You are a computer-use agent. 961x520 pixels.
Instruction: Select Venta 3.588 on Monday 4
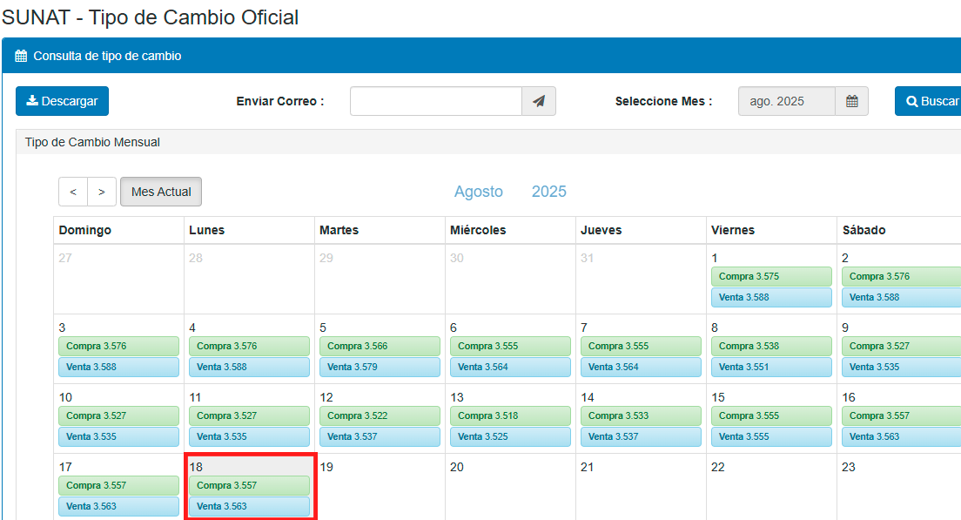tap(250, 368)
